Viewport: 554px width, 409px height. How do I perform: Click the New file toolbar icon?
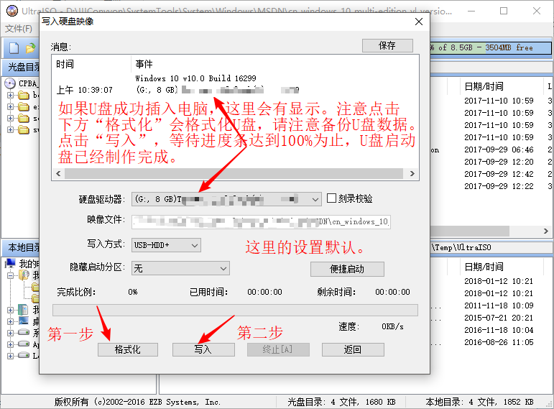click(x=14, y=47)
